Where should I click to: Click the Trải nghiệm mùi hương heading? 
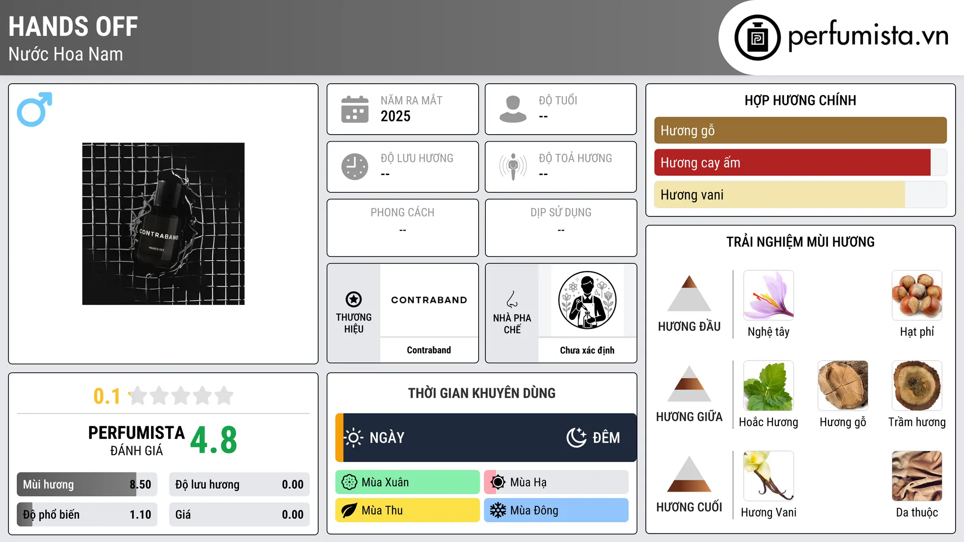coord(800,242)
